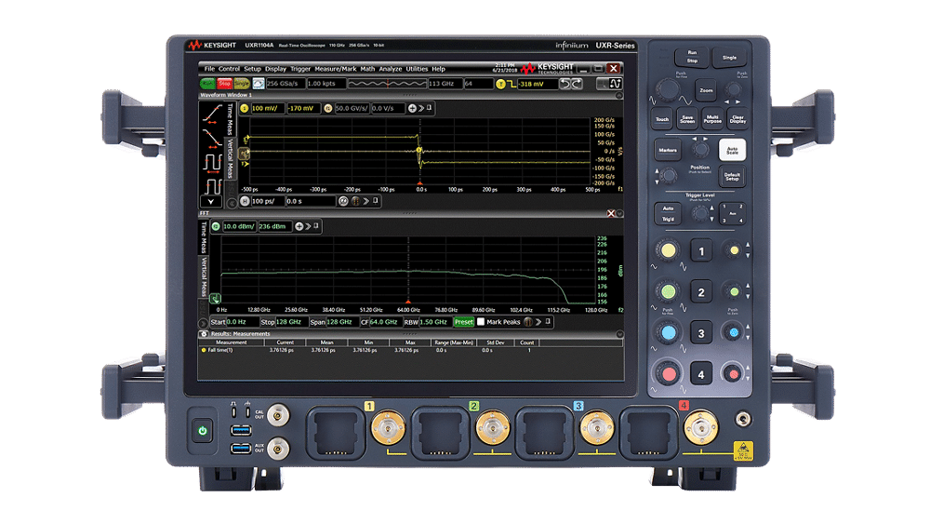Toggle the hardware channel 4 button

click(701, 374)
